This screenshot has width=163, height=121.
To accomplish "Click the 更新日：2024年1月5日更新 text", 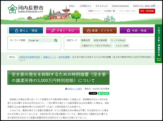I will click(97, 89).
